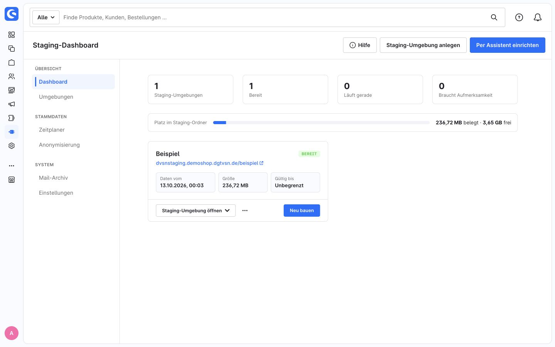The image size is (555, 347).
Task: Click the date value 13.10.2026, 00:03
Action: 182,185
